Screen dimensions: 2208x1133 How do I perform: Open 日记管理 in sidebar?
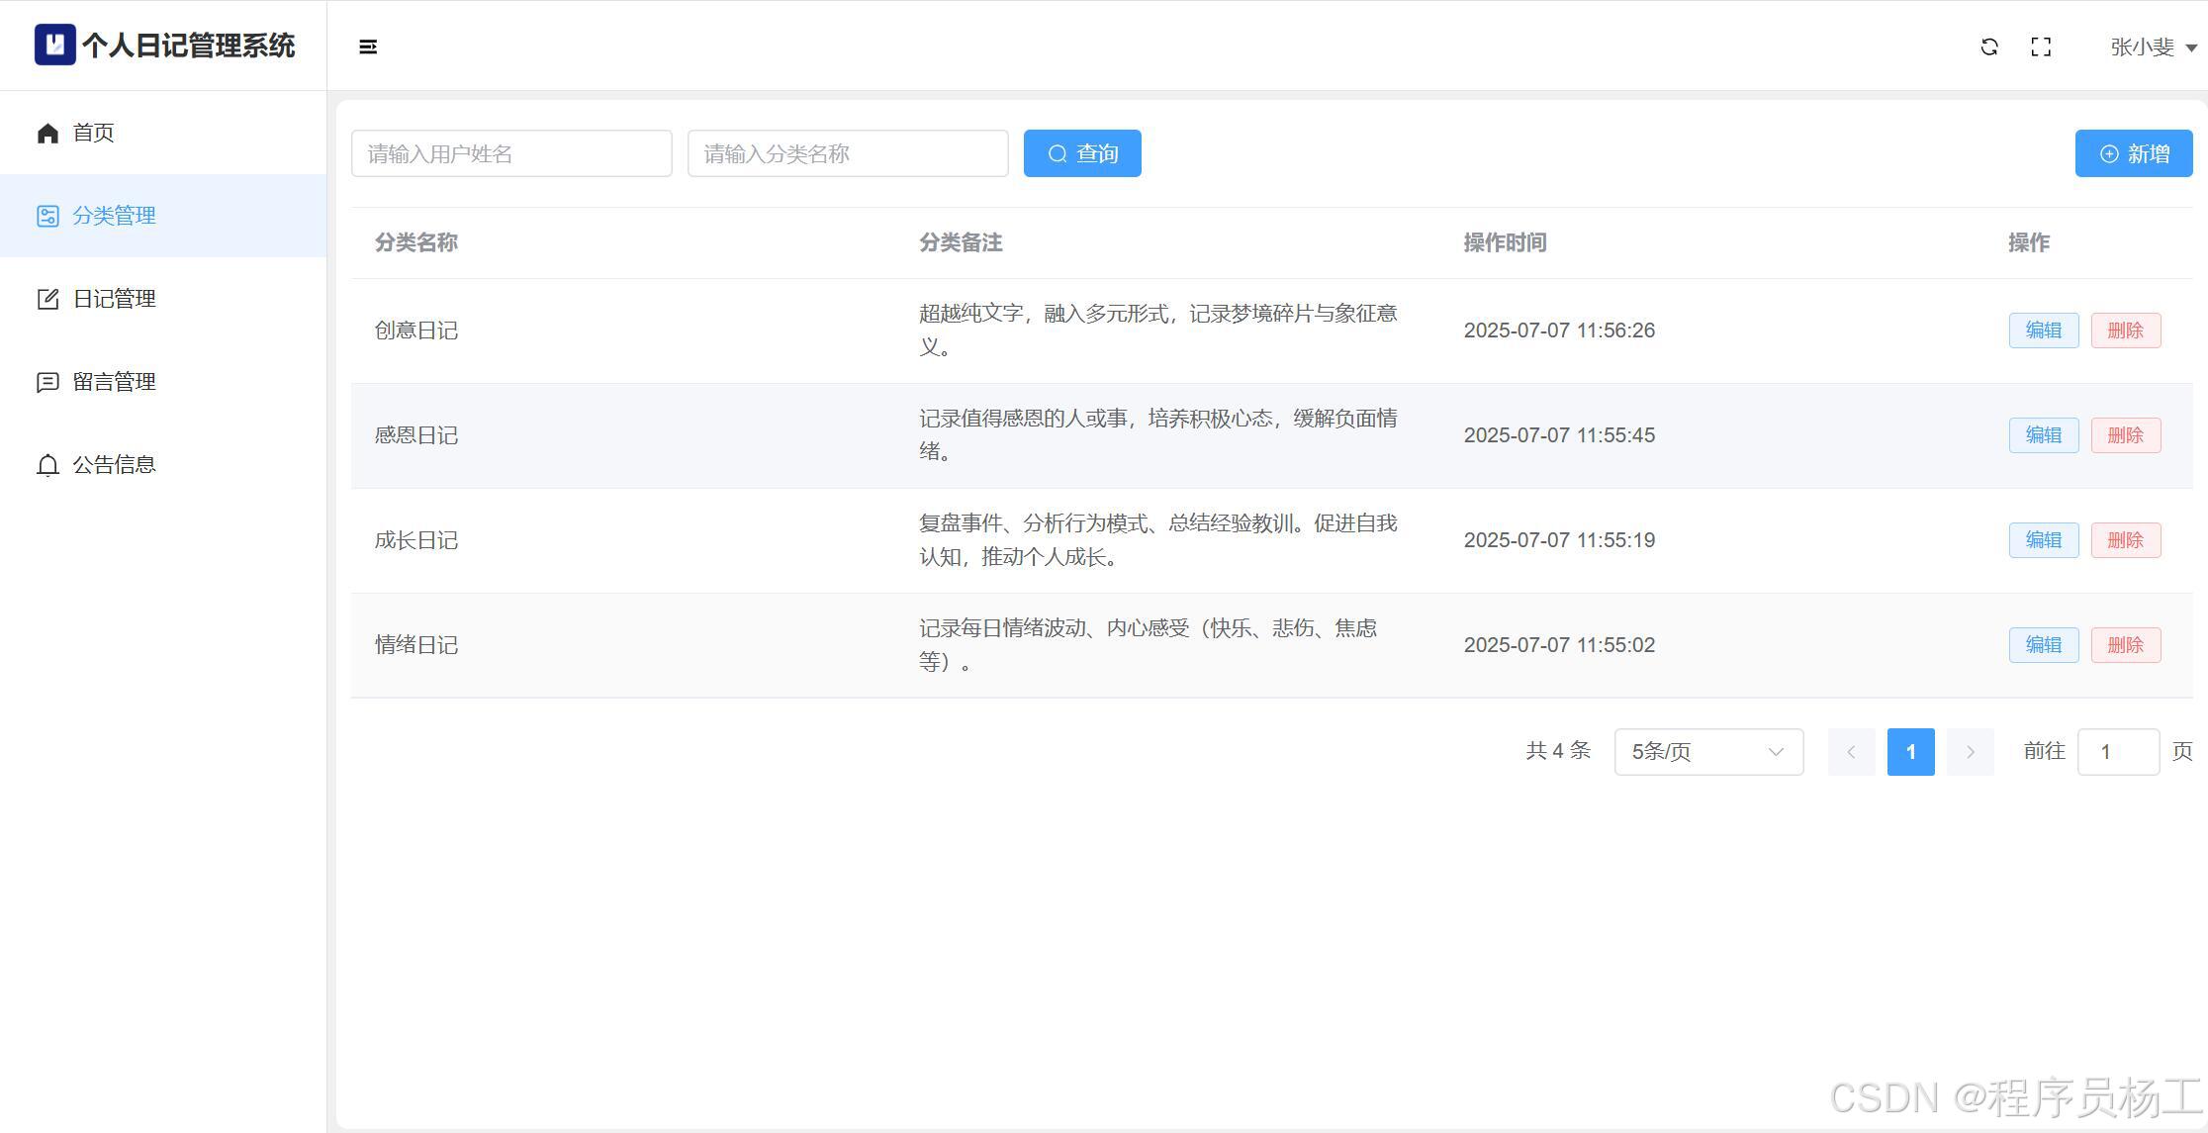click(114, 299)
